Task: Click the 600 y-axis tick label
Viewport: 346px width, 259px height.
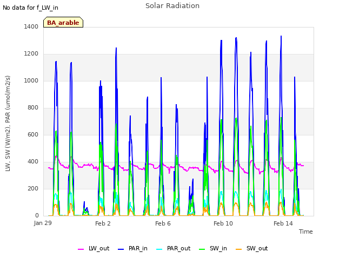Action: click(x=33, y=134)
